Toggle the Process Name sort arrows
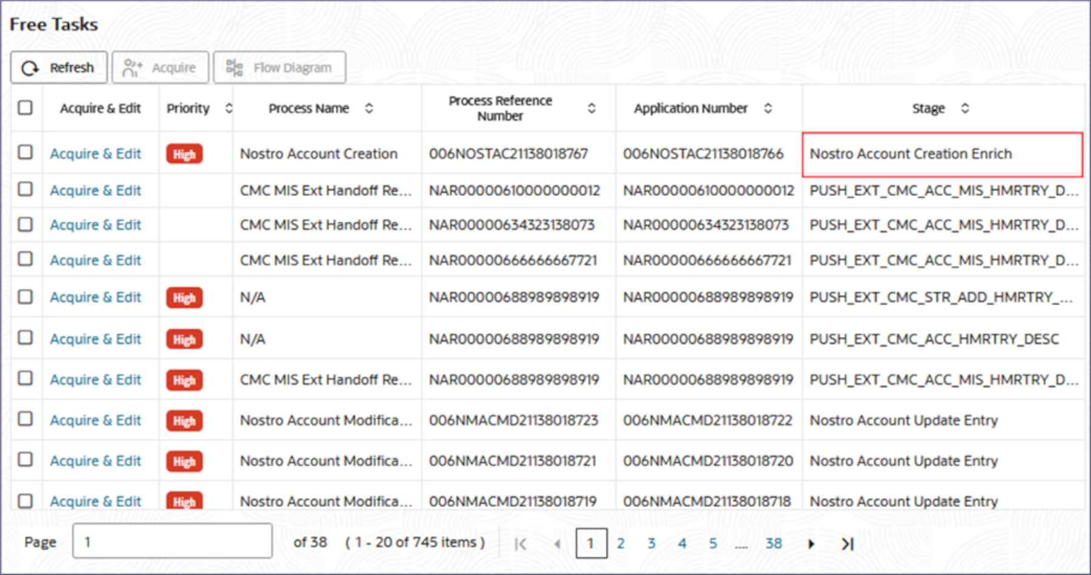 click(x=369, y=108)
